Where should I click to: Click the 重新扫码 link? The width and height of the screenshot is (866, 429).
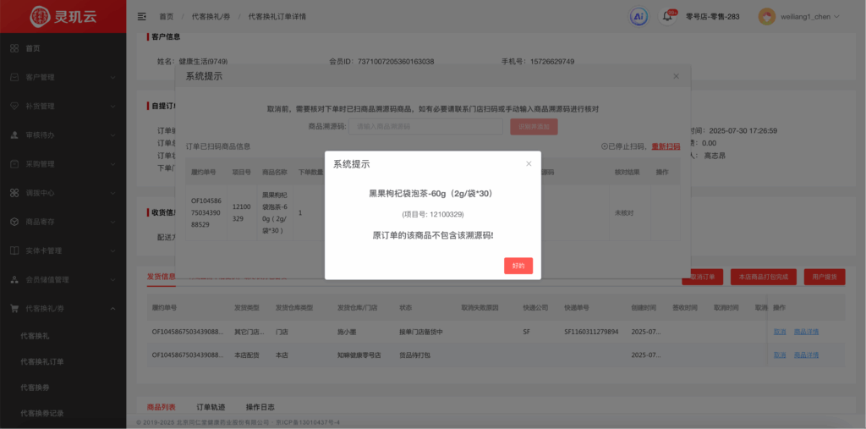pos(666,146)
